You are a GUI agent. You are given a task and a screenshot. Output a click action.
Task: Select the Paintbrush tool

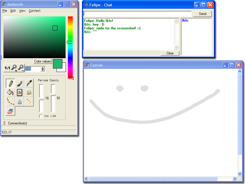[x=20, y=83]
